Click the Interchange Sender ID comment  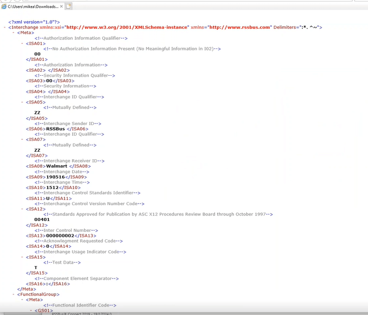[68, 124]
